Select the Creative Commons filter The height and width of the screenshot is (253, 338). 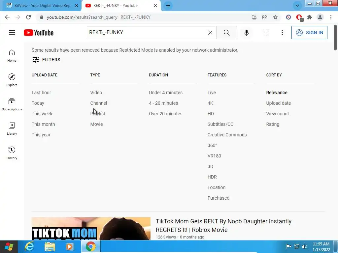227,135
